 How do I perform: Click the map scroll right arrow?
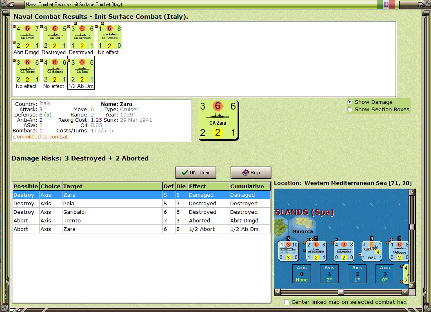coord(405,292)
